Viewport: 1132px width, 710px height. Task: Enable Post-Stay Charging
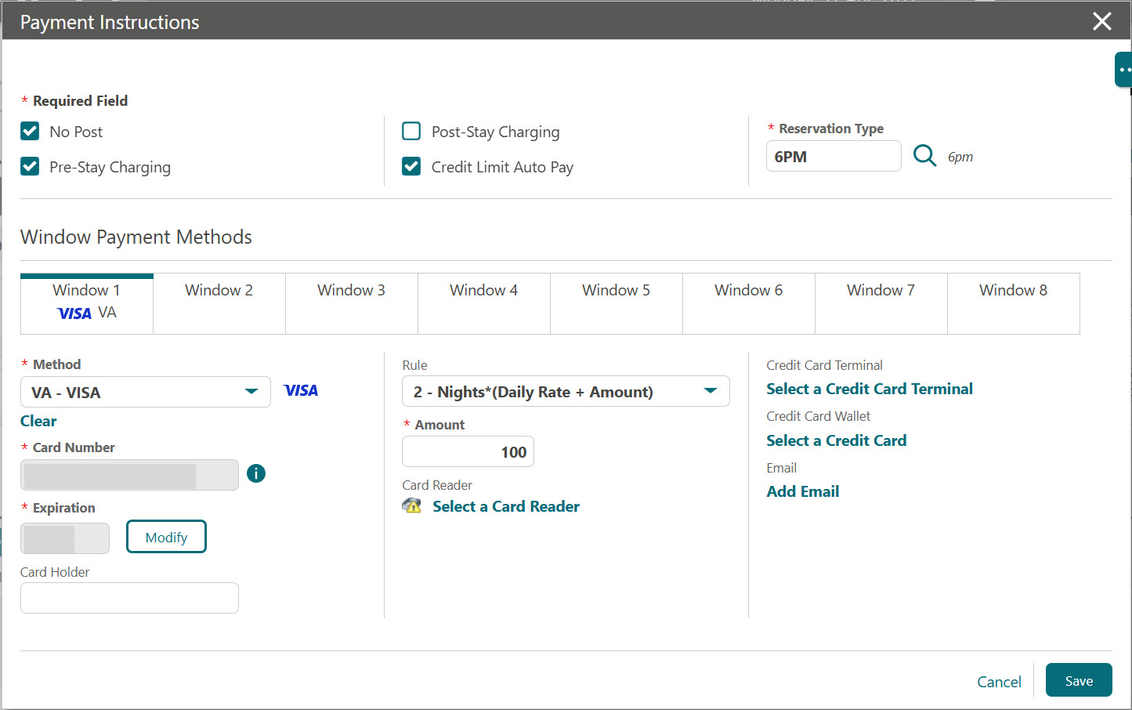411,131
